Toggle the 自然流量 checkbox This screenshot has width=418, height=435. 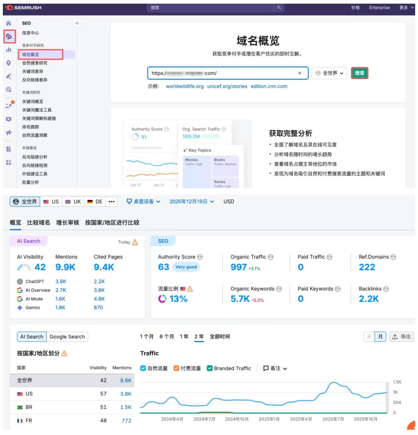click(143, 368)
